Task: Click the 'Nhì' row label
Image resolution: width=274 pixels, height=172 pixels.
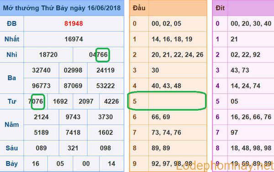Action: point(12,55)
